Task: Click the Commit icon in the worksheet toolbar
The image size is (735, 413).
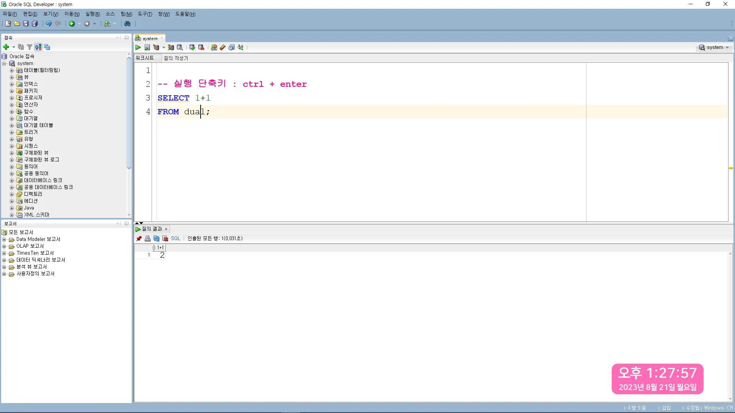Action: [x=192, y=47]
